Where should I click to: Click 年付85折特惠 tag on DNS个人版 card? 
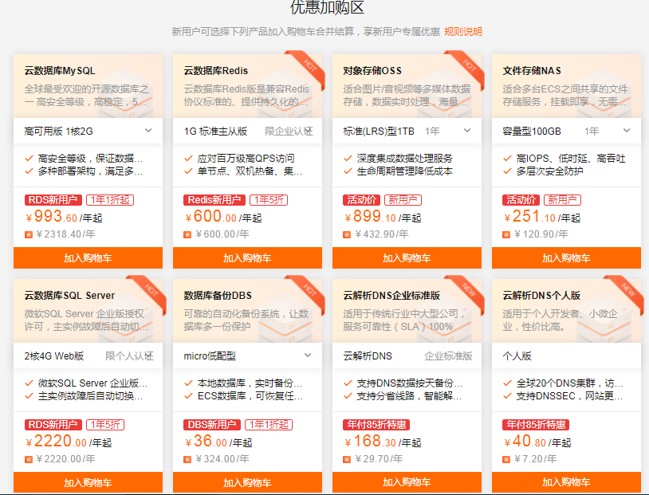tap(536, 425)
